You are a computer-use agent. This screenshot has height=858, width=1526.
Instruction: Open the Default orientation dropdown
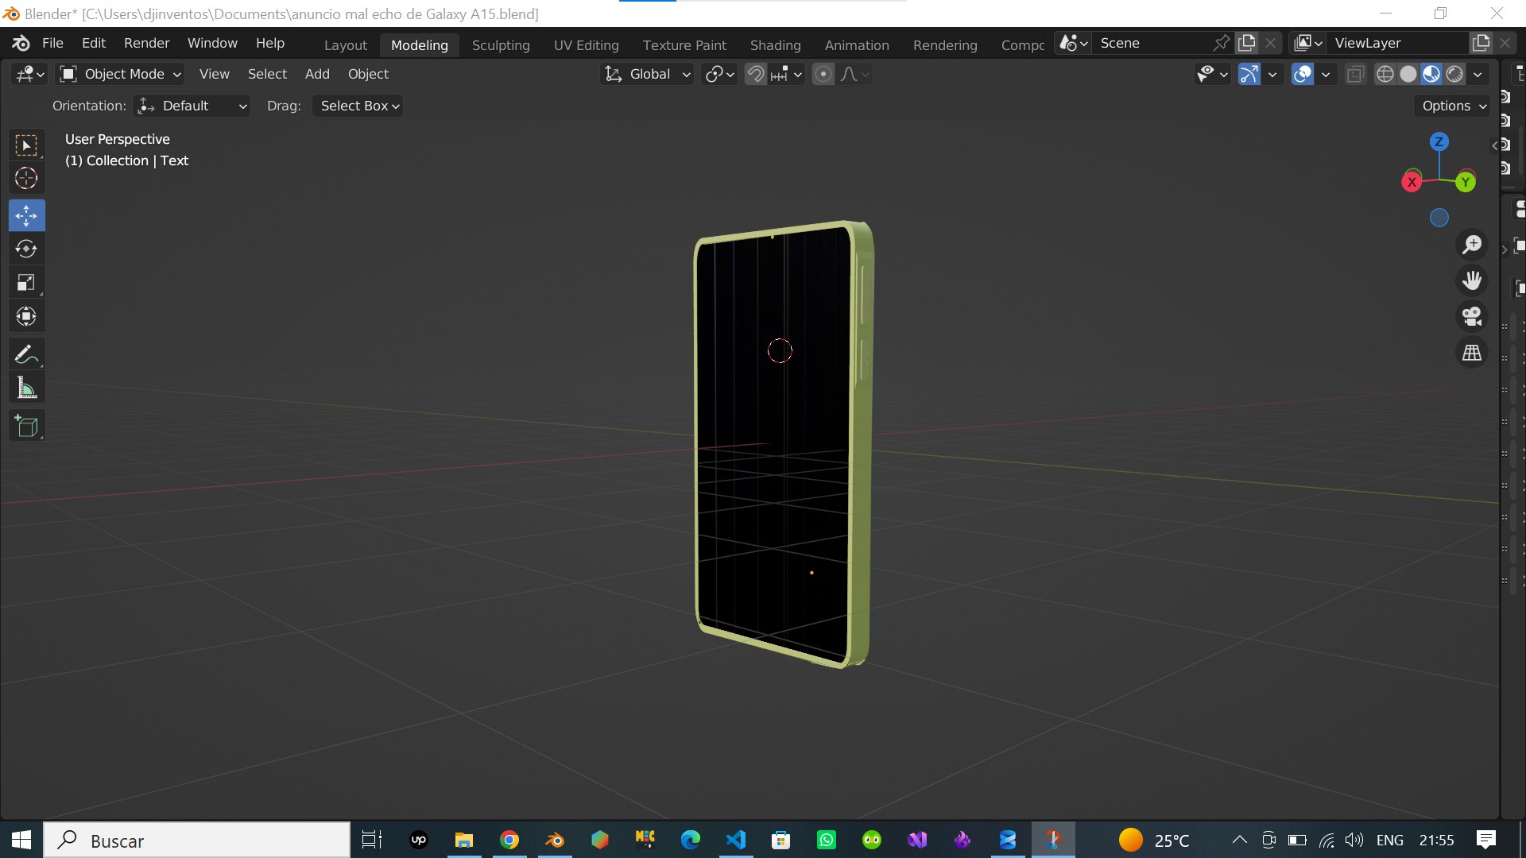tap(192, 106)
